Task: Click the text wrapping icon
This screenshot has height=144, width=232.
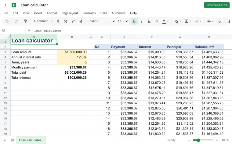Action: 219,21
